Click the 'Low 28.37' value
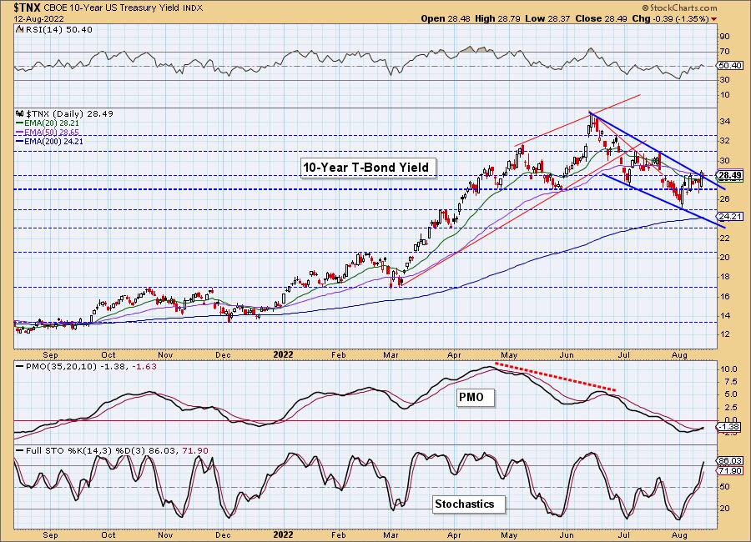Image resolution: width=751 pixels, height=542 pixels. [x=547, y=18]
